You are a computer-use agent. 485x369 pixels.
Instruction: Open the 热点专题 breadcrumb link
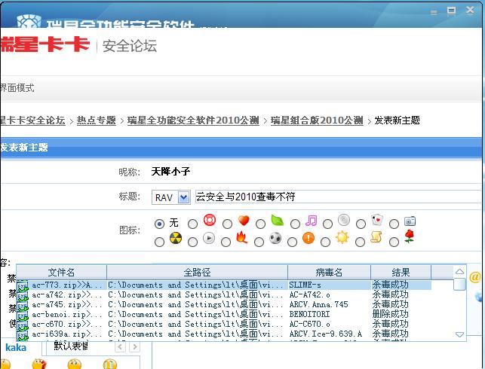(x=97, y=120)
